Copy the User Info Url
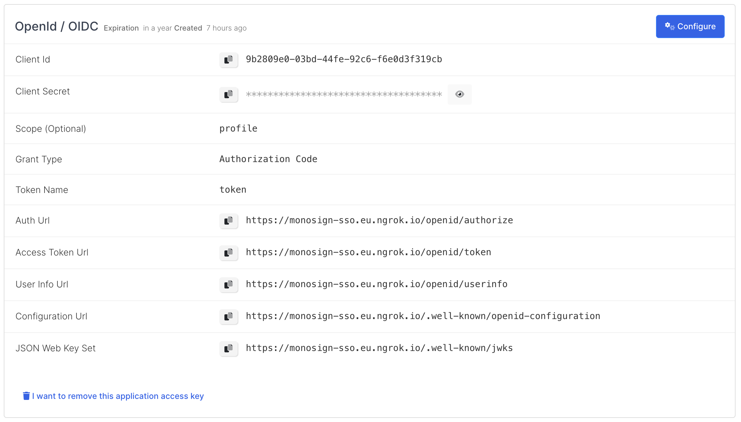Image resolution: width=741 pixels, height=422 pixels. click(228, 285)
